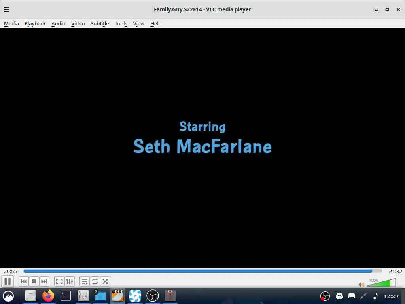405x304 pixels.
Task: Minimize the VLC window
Action: pos(376,9)
